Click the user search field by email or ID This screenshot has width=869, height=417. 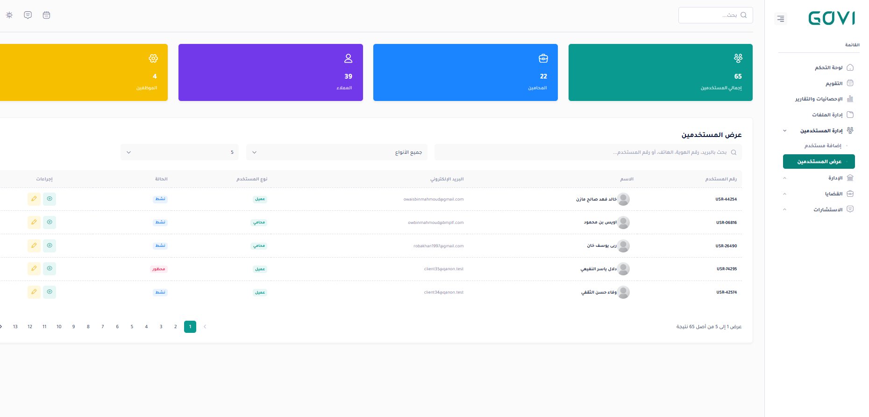pyautogui.click(x=584, y=152)
